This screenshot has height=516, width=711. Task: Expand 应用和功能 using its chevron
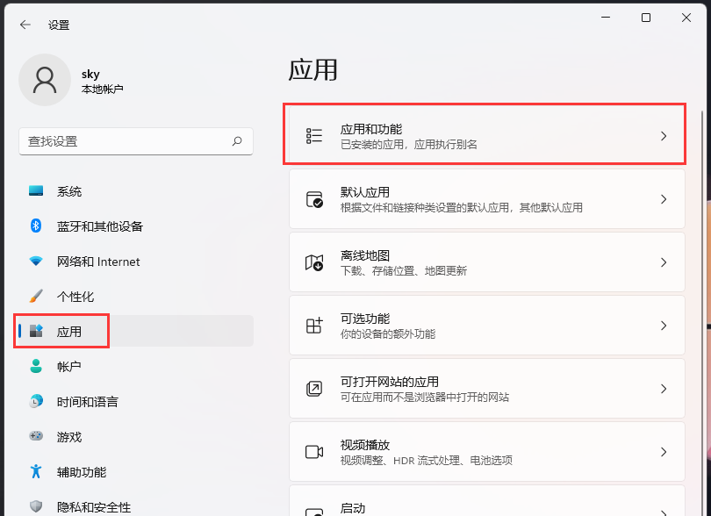[x=664, y=136]
